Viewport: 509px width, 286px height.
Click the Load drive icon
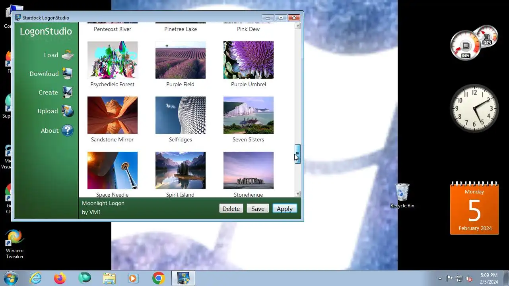pos(68,55)
